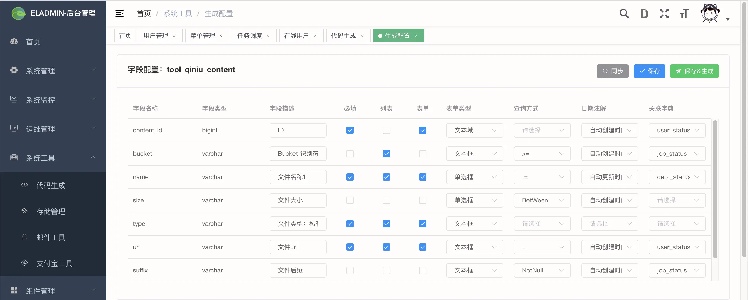Enable 列表 checkbox for size row
Viewport: 748px width, 300px height.
click(x=386, y=200)
